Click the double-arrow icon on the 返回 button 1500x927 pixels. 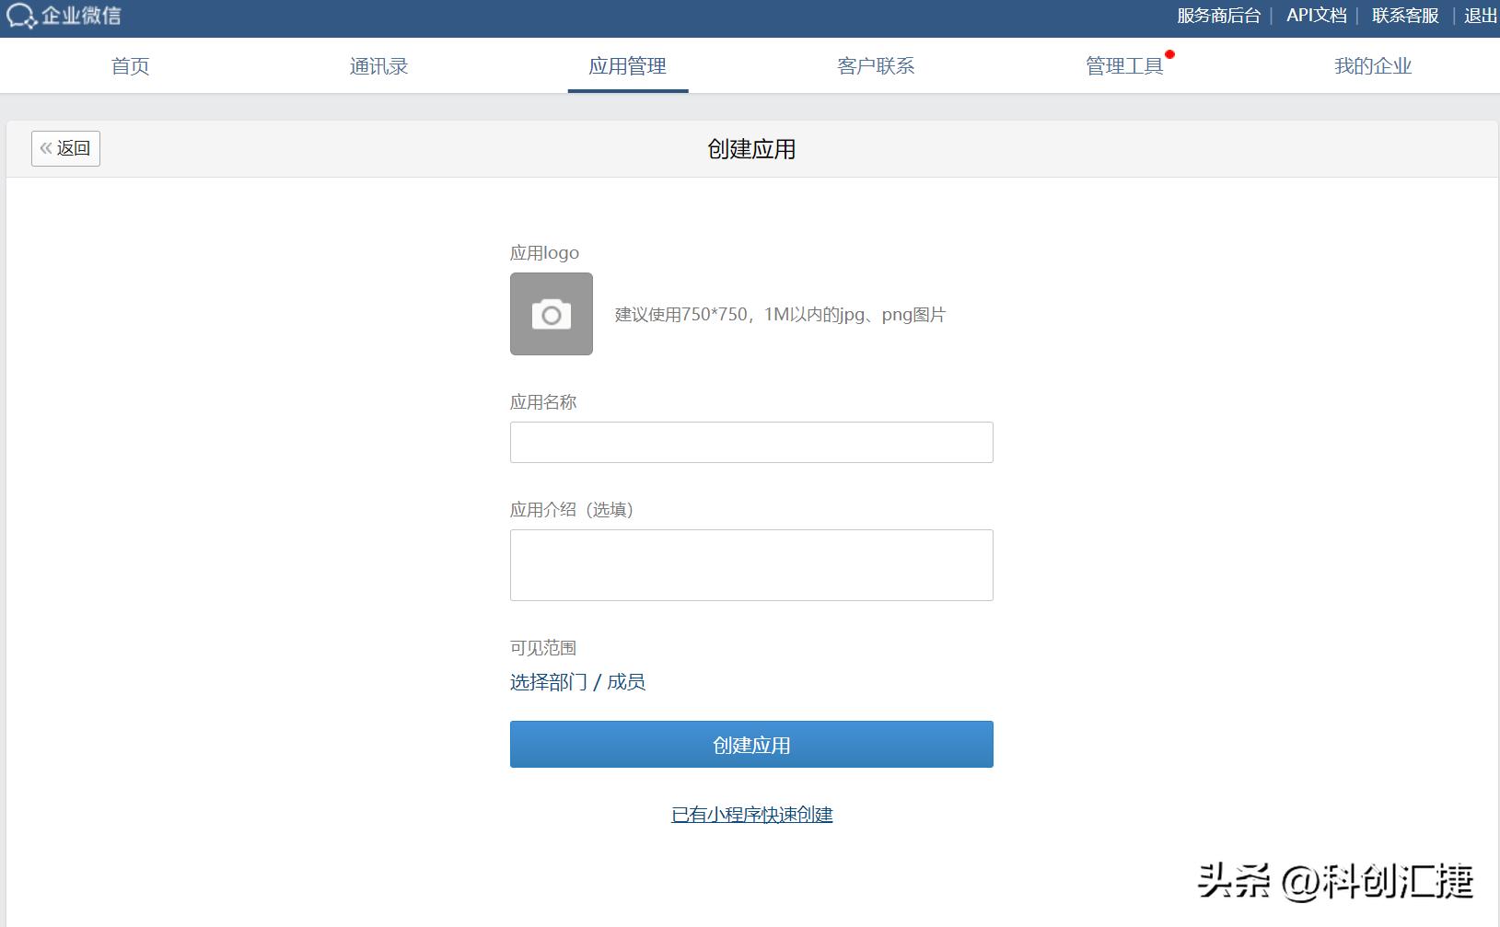click(46, 147)
